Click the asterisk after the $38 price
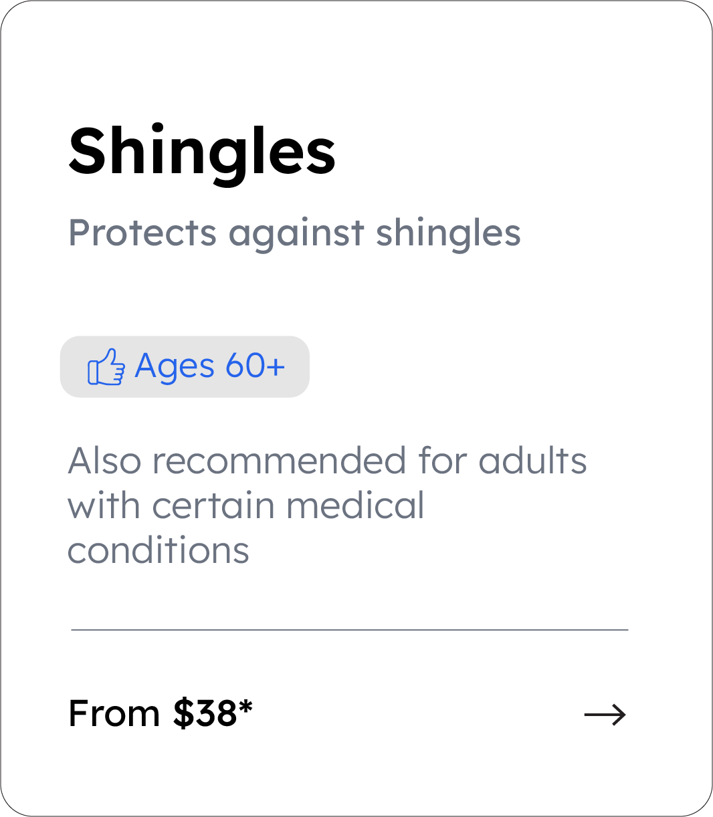713x817 pixels. pyautogui.click(x=245, y=706)
